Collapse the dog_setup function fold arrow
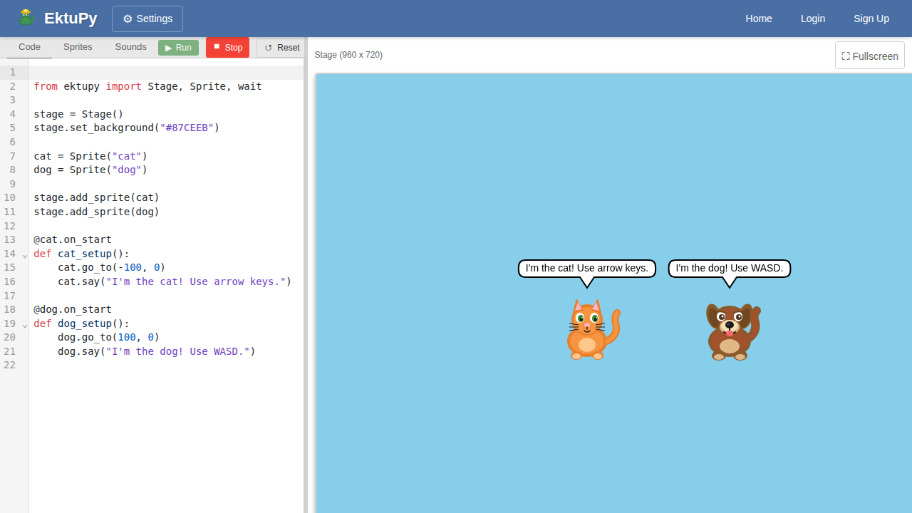This screenshot has width=912, height=513. click(x=25, y=324)
